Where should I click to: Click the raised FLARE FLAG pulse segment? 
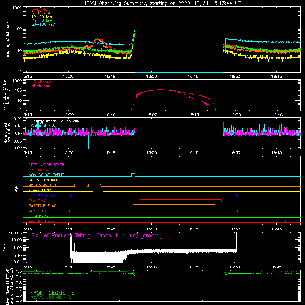98,189
